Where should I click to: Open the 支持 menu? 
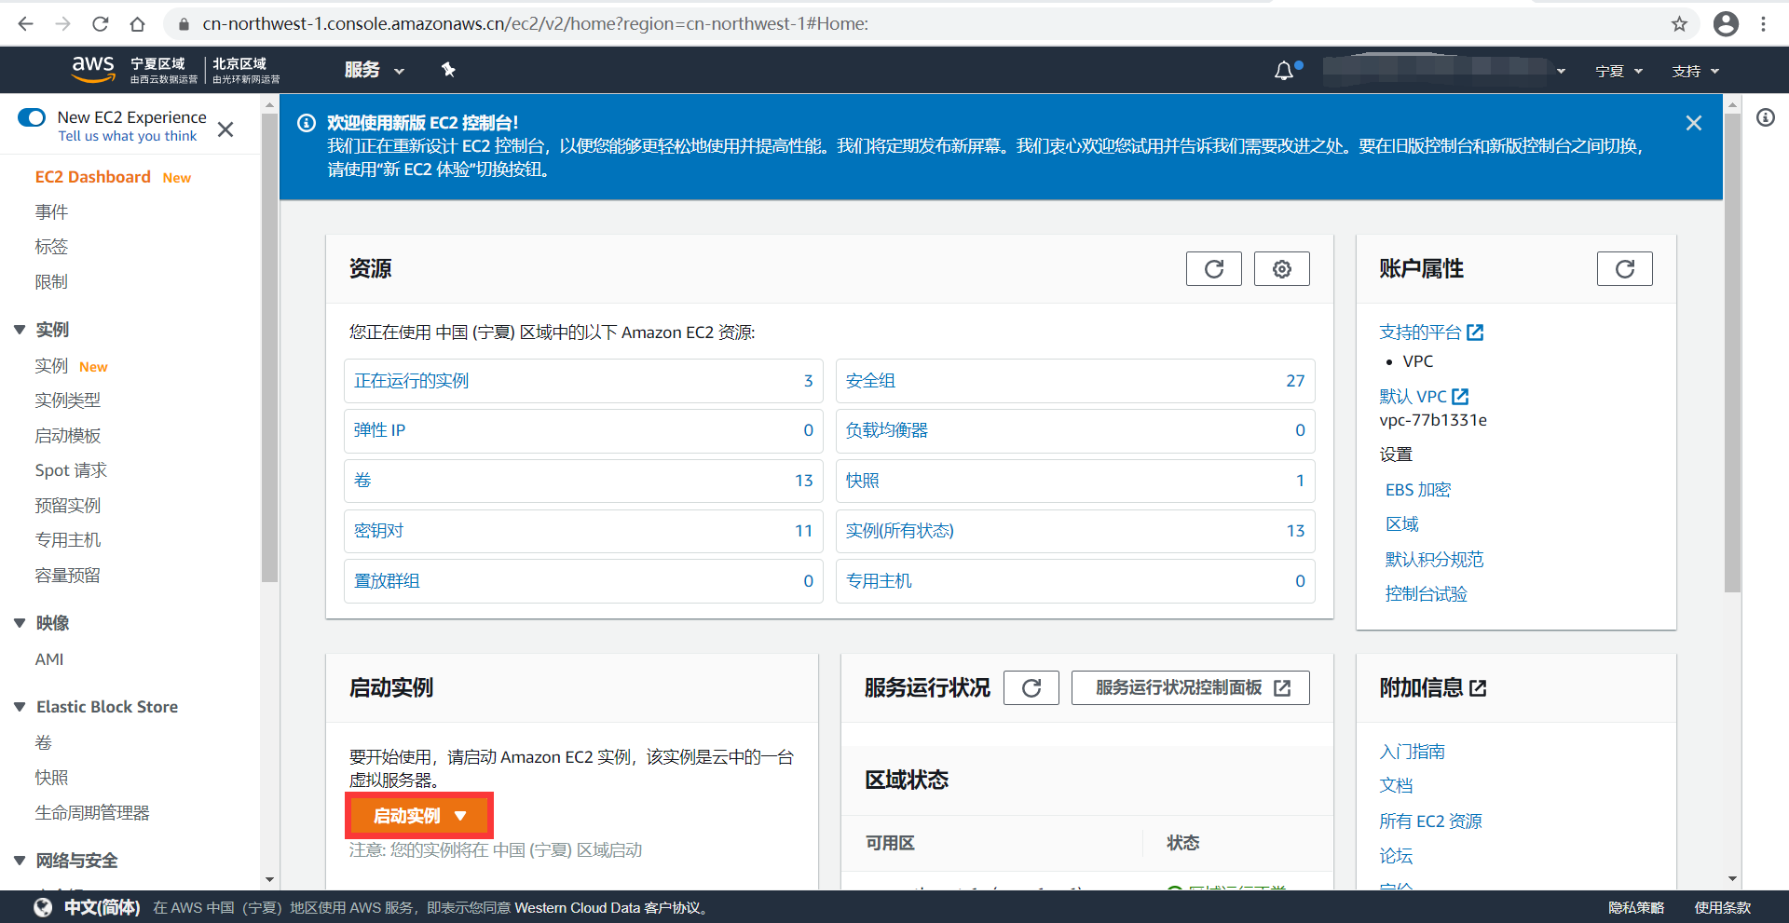pyautogui.click(x=1693, y=70)
